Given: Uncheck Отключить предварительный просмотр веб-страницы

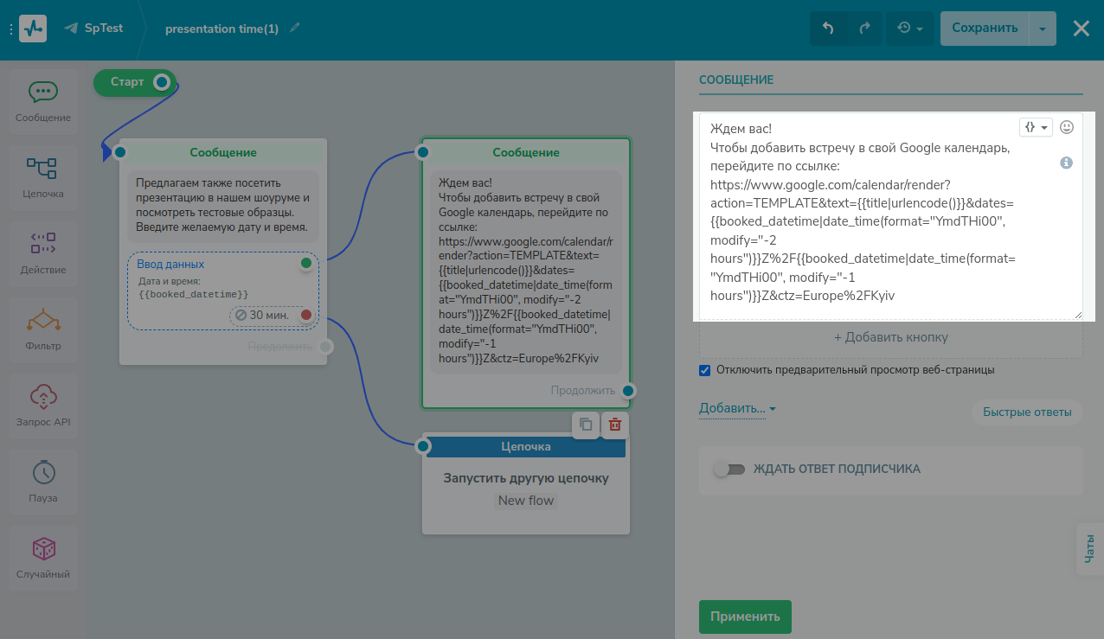Looking at the screenshot, I should point(704,370).
